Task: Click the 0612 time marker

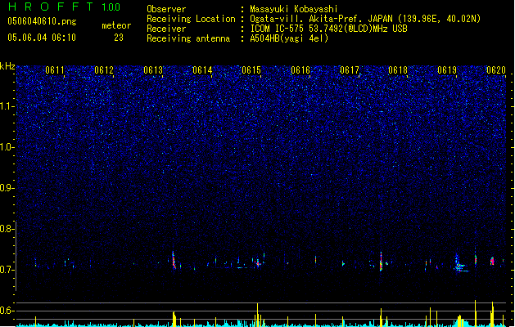Action: pyautogui.click(x=104, y=70)
